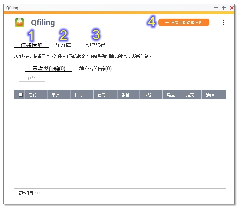Close the Qfiling window
This screenshot has height=208, width=238.
click(x=232, y=8)
